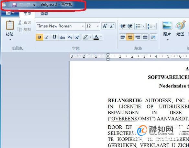Expand the 粘贴 options arrow

pos(10,40)
